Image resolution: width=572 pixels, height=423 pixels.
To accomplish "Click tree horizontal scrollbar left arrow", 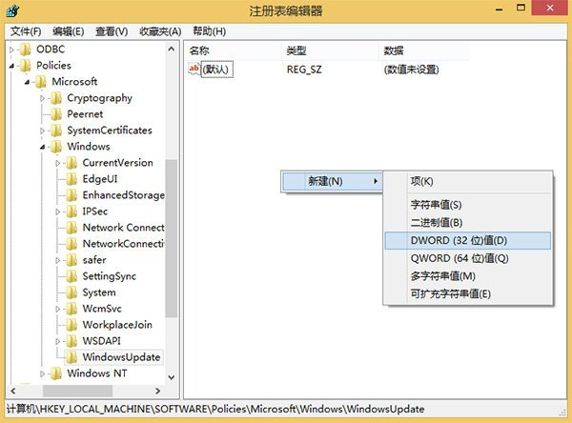I will pyautogui.click(x=12, y=391).
